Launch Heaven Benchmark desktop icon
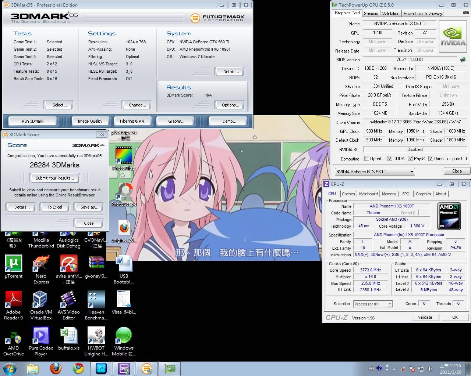 (x=96, y=305)
